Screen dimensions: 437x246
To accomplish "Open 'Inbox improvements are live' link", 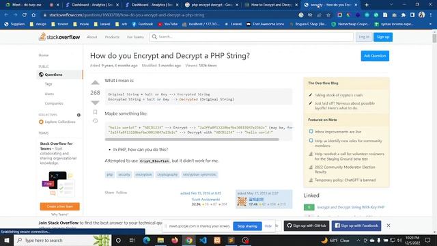I will (x=338, y=132).
